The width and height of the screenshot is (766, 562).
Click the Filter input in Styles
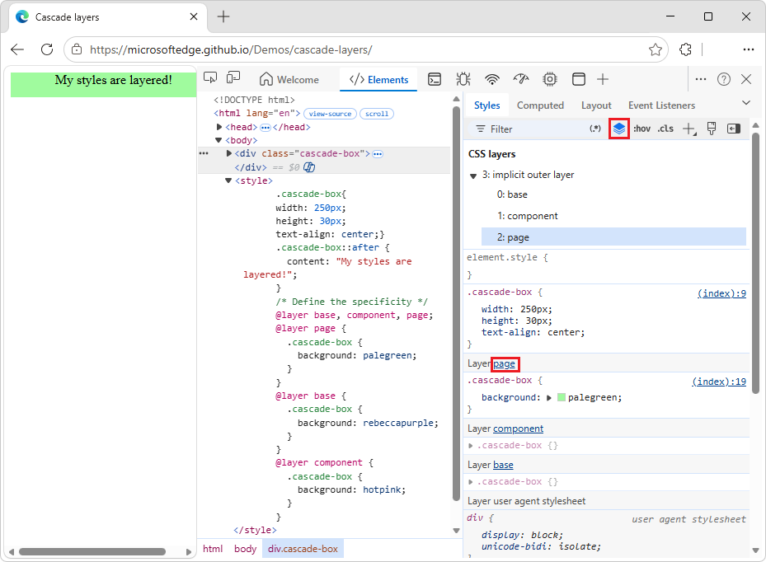[x=530, y=129]
